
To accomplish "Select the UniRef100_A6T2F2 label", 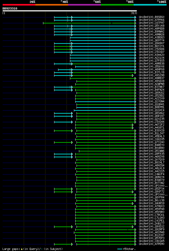I will [152, 125].
